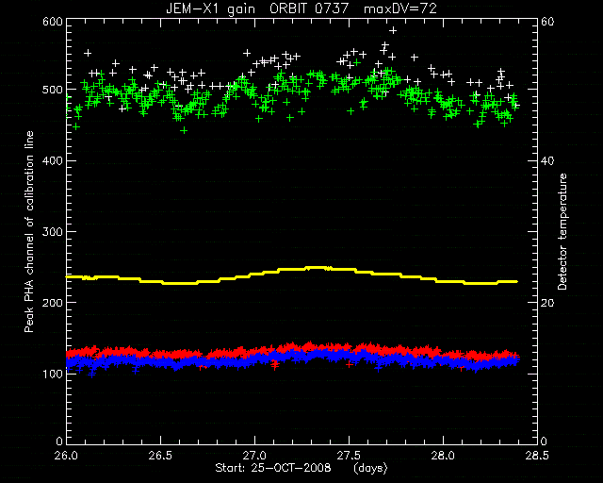Screen dimensions: 603x483
Task: Click the 26.5 tick label on x-axis
Action: point(161,456)
